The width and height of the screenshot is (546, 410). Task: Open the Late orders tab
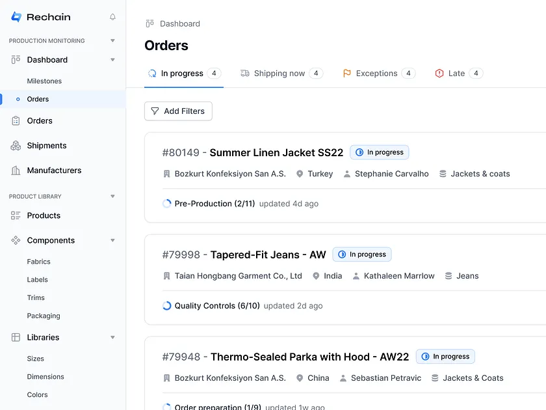coord(459,73)
